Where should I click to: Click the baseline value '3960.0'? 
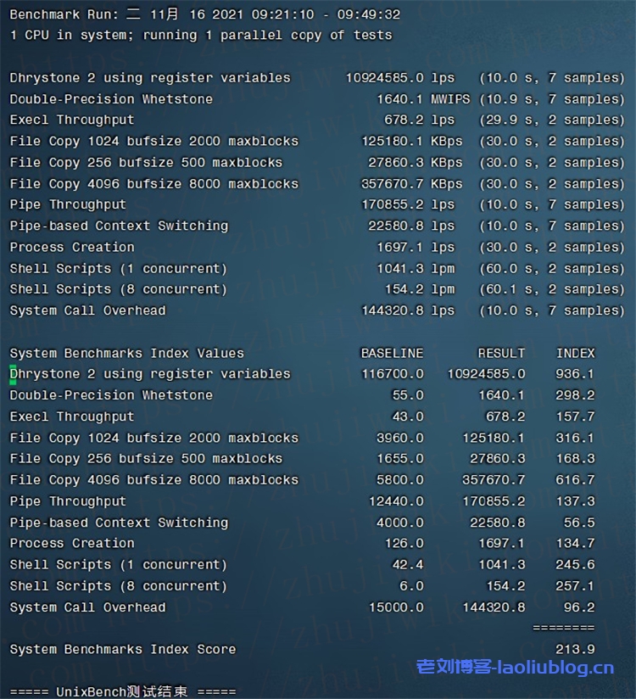pyautogui.click(x=399, y=439)
